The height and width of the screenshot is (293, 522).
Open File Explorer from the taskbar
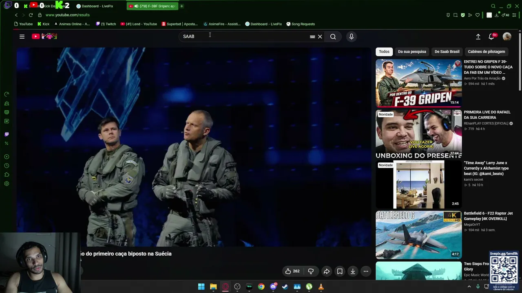click(x=213, y=287)
